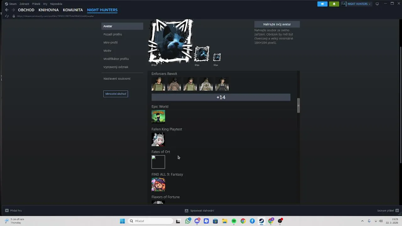Open Motiv settings
This screenshot has height=226, width=402.
point(107,51)
